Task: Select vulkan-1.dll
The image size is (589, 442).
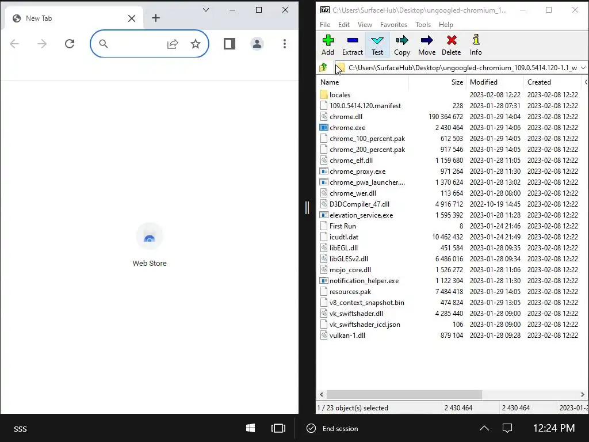Action: coord(347,336)
